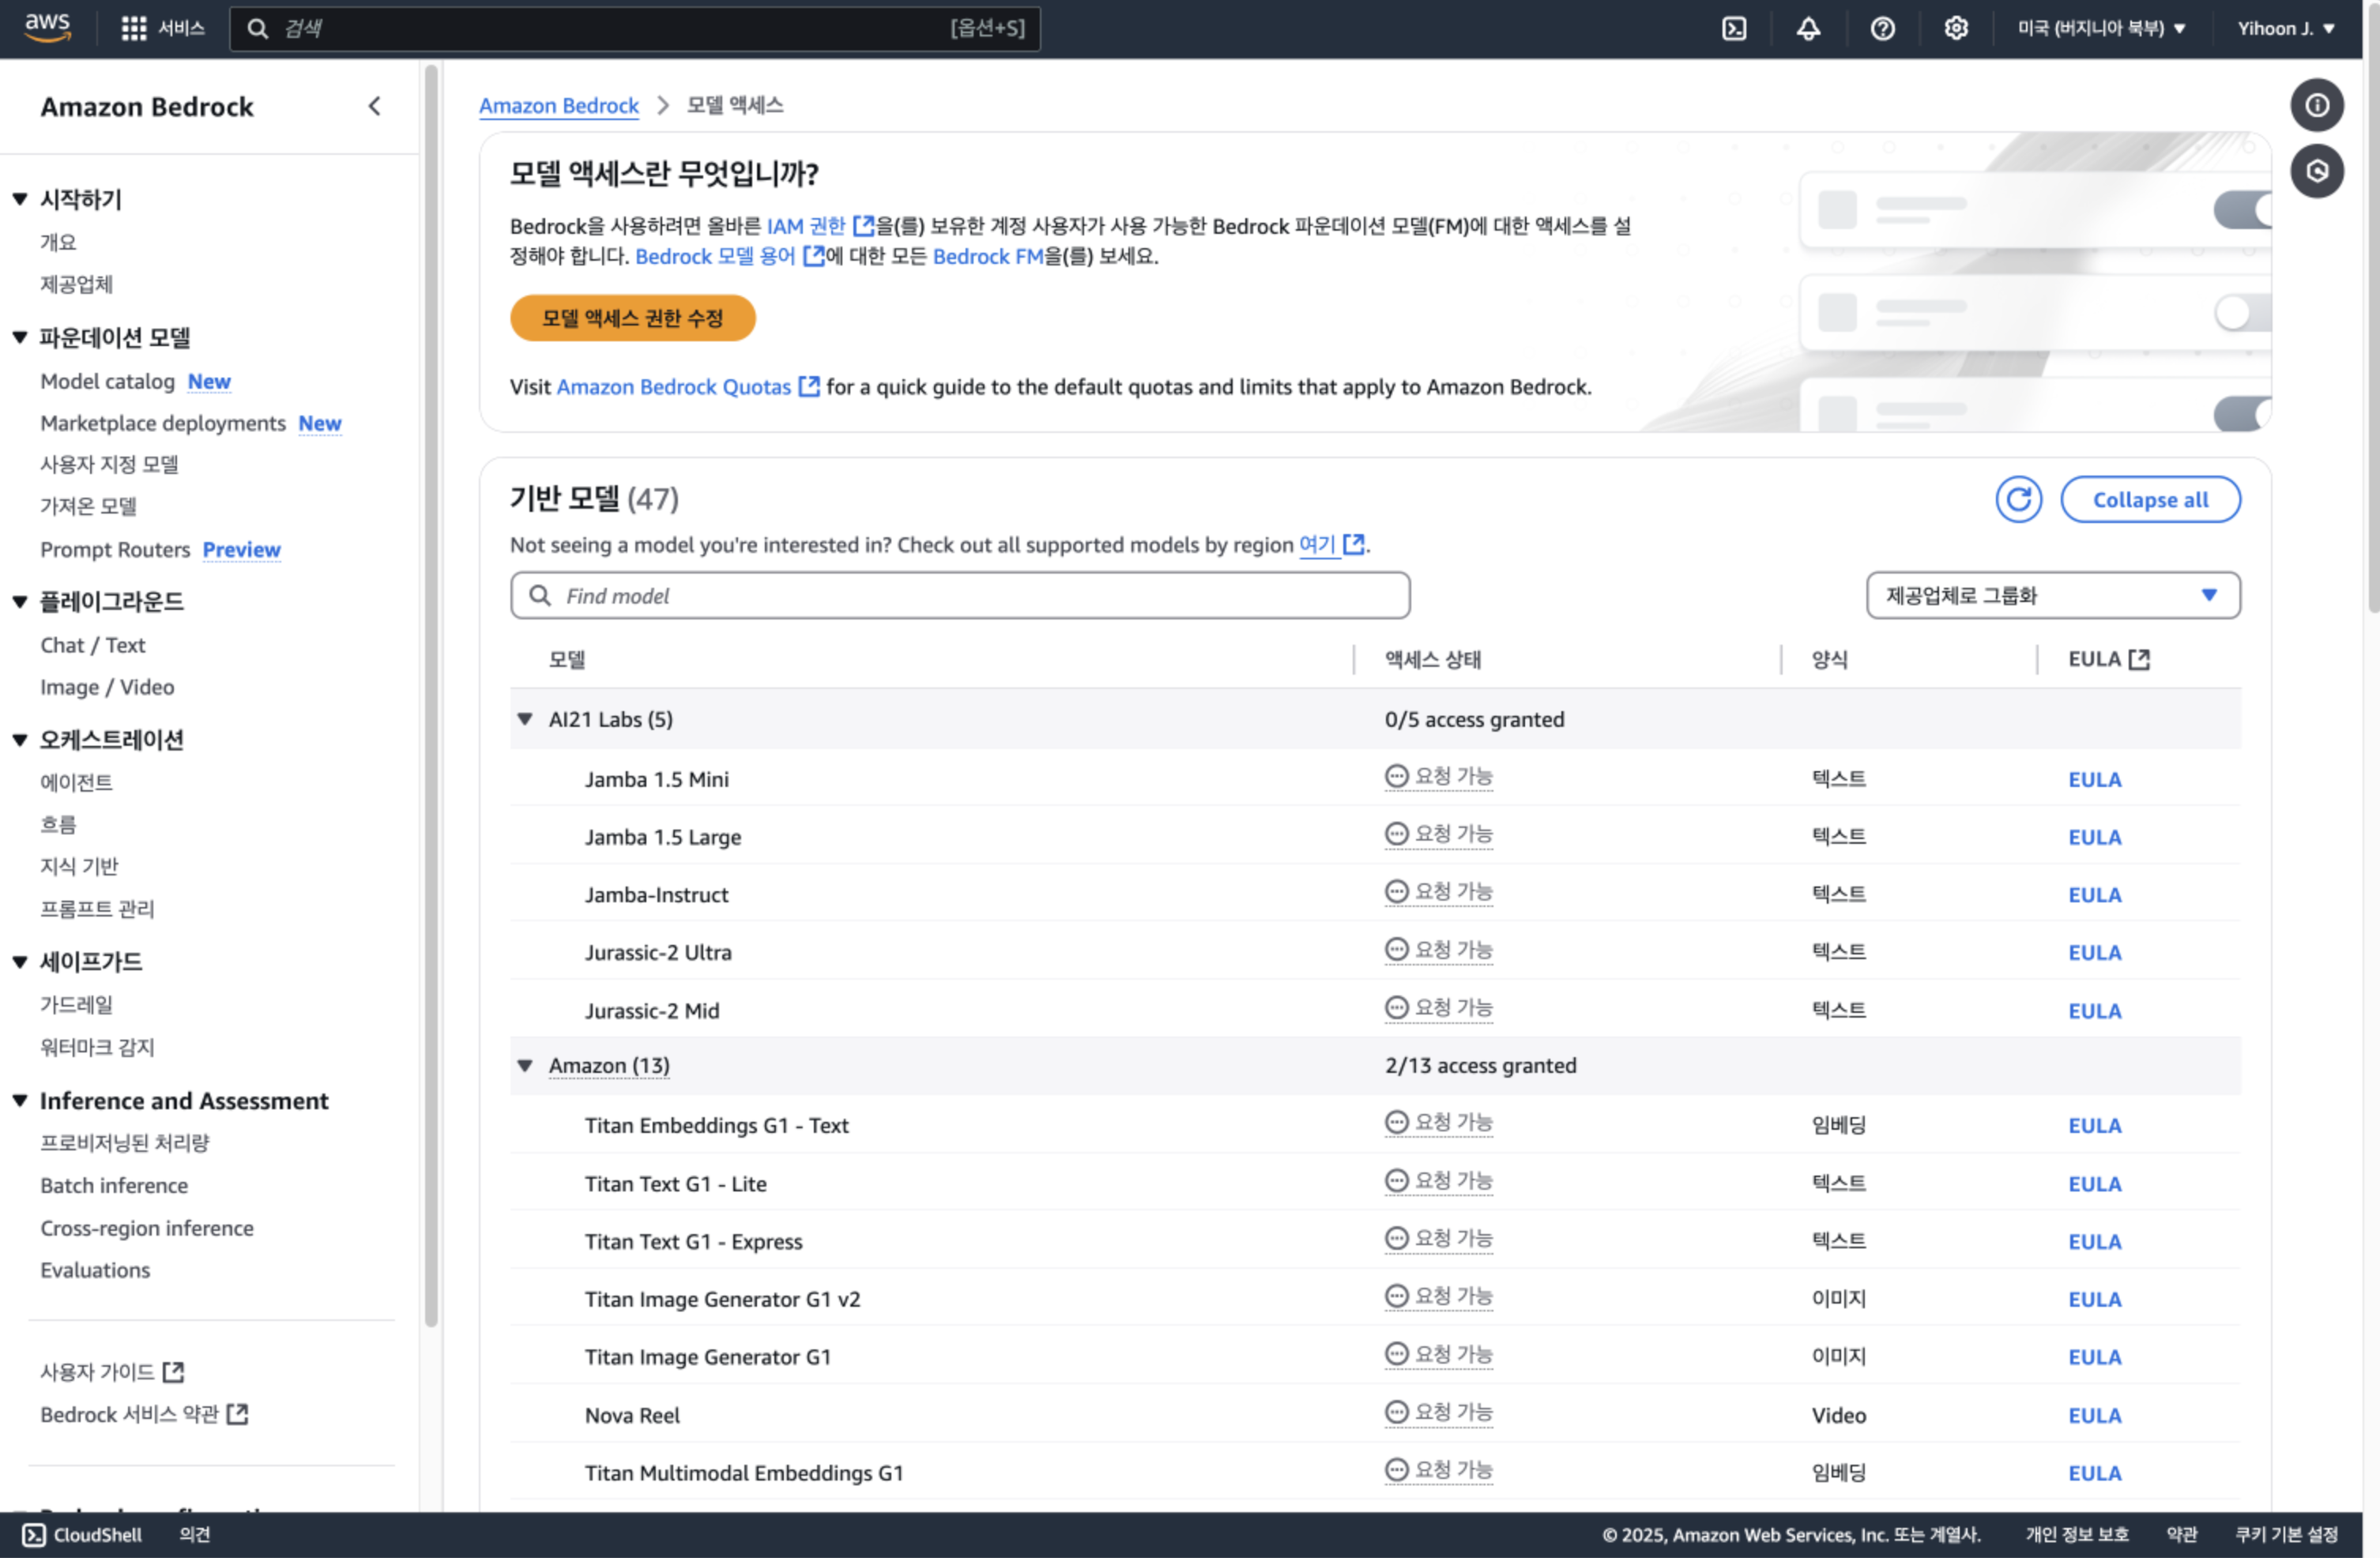Open the help question mark icon
This screenshot has height=1558, width=2380.
[x=1882, y=28]
